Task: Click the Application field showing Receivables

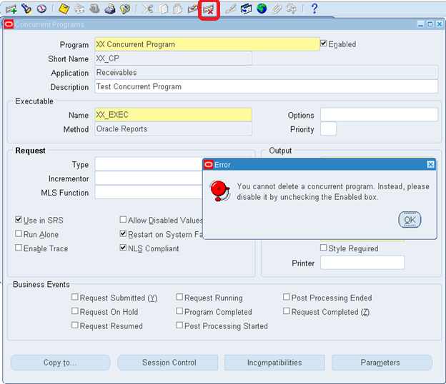Action: click(266, 72)
